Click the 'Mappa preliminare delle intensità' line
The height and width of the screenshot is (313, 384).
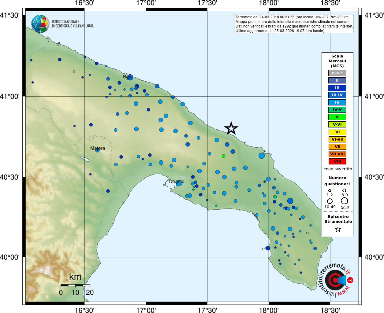[292, 22]
